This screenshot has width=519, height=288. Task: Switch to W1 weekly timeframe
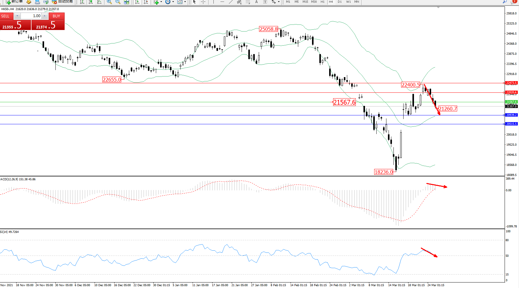click(348, 2)
